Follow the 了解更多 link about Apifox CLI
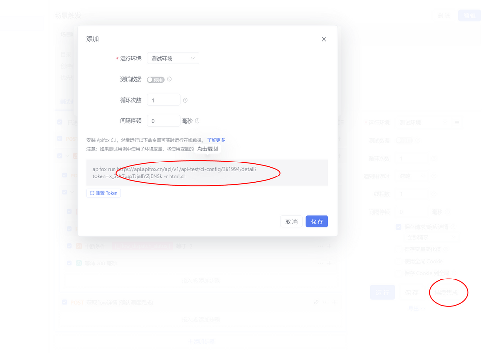The width and height of the screenshot is (483, 353). [x=216, y=140]
